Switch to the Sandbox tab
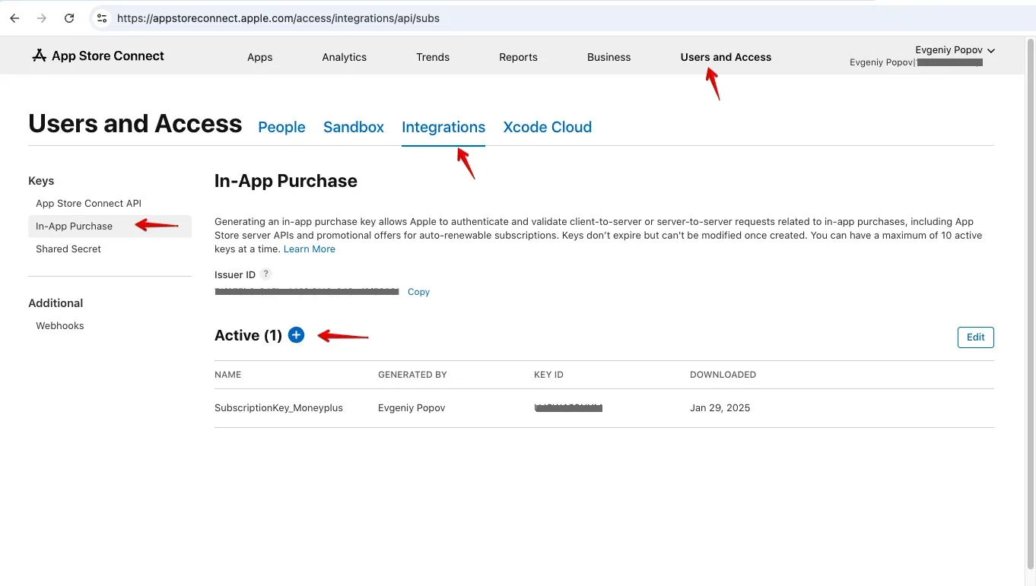Screen dimensions: 1036x586 coord(354,127)
